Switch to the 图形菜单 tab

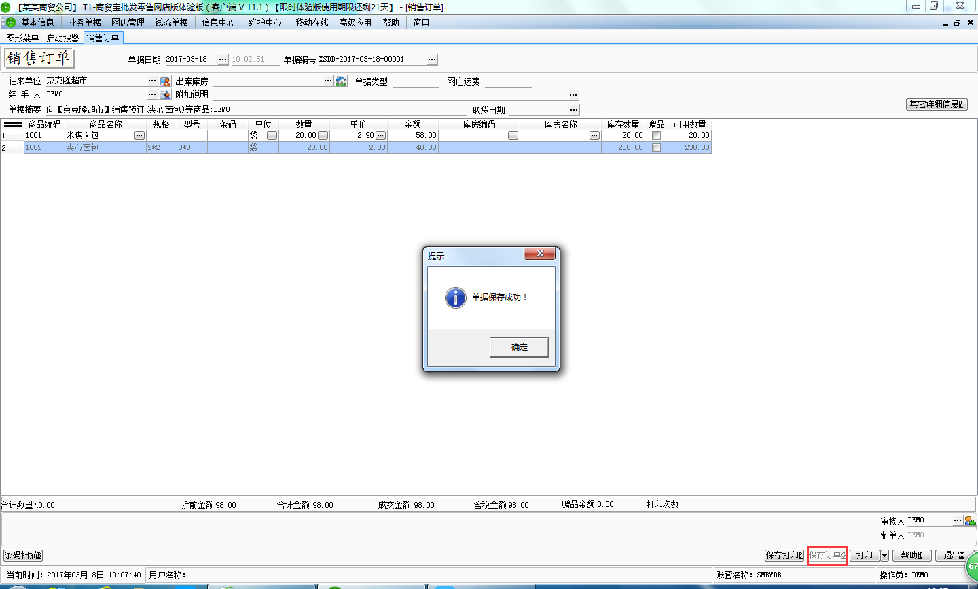pos(22,38)
